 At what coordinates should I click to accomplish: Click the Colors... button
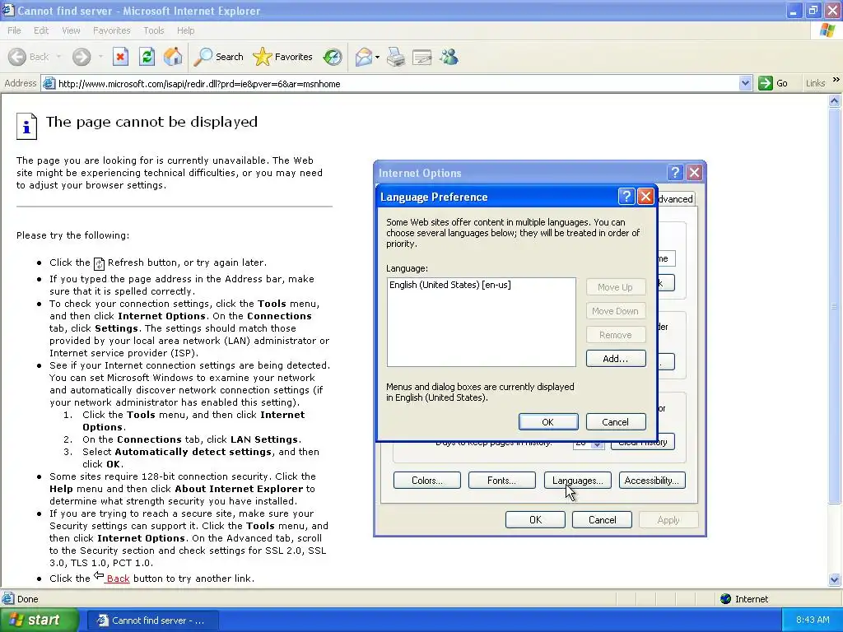tap(427, 481)
